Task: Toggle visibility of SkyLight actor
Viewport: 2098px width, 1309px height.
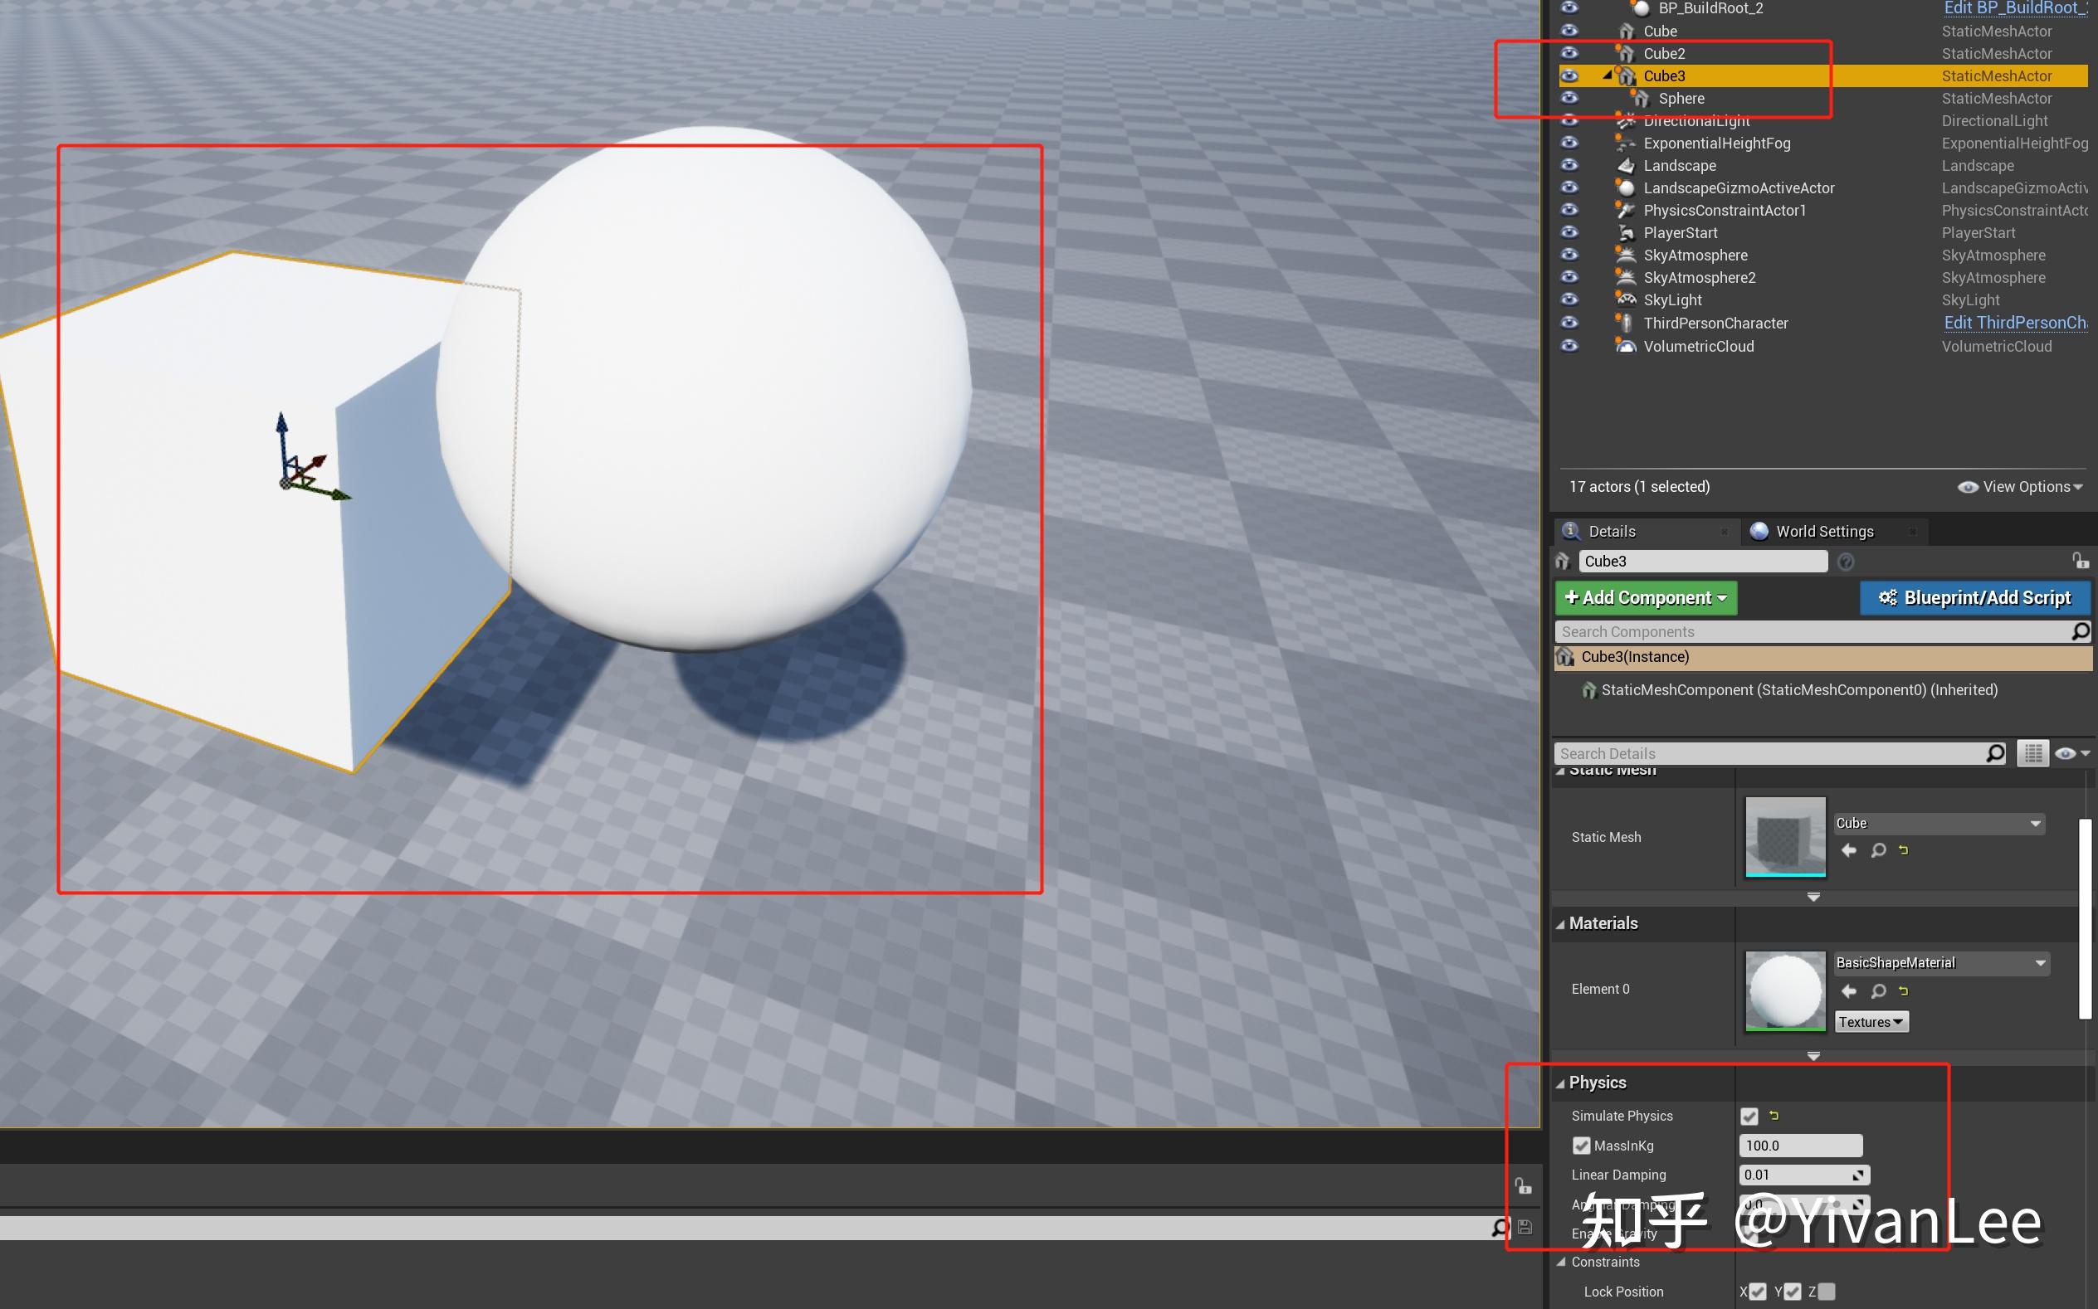Action: (1569, 299)
